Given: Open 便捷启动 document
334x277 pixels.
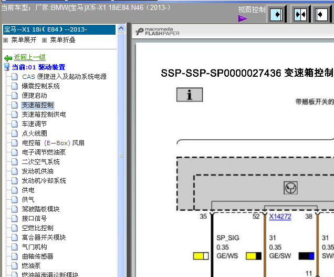Looking at the screenshot, I should tap(34, 96).
